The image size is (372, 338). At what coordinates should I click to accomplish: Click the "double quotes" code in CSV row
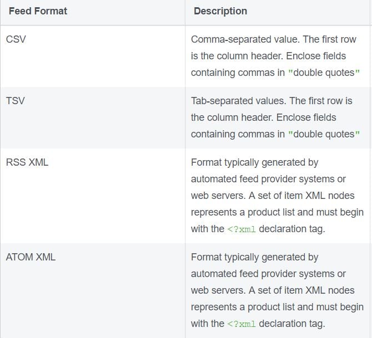(324, 73)
